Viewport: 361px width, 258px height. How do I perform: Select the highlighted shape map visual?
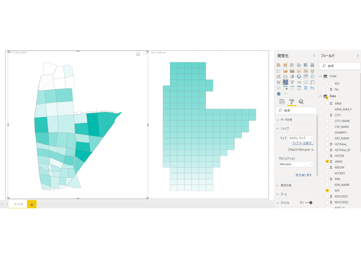(285, 82)
